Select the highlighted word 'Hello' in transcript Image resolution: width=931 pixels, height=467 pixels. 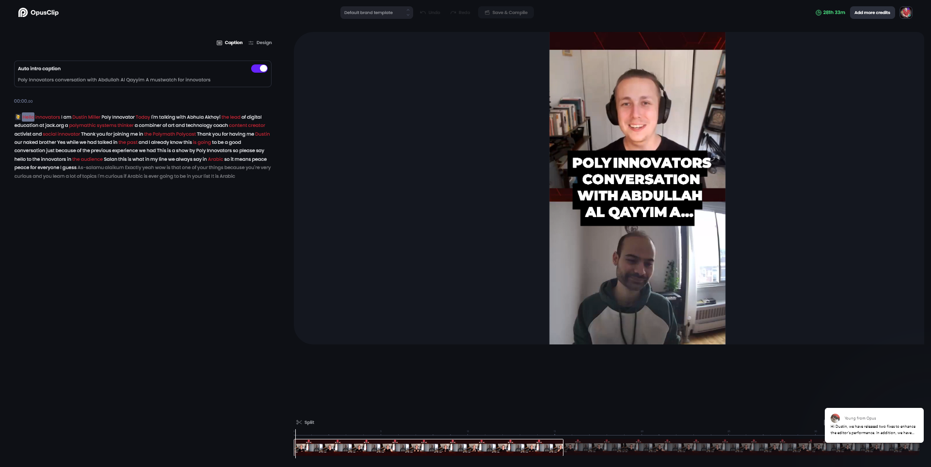tap(29, 117)
